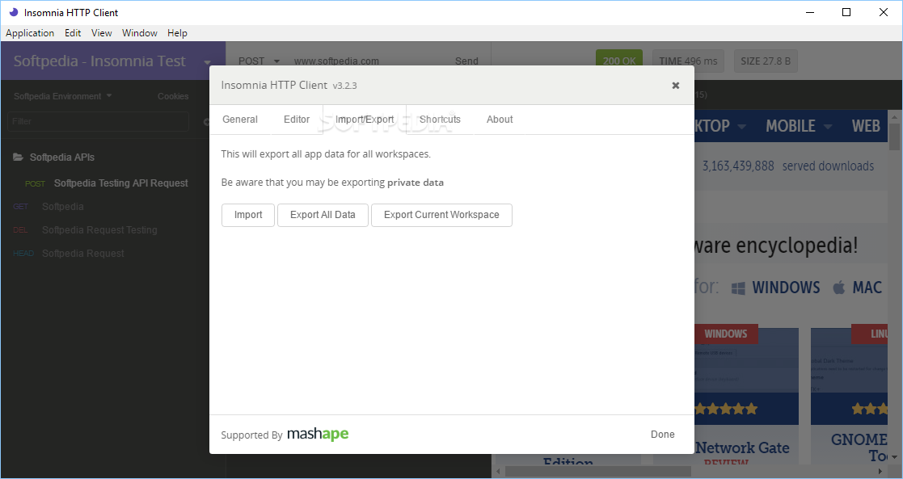This screenshot has width=903, height=479.
Task: Minimize the Insomnia window
Action: (810, 12)
